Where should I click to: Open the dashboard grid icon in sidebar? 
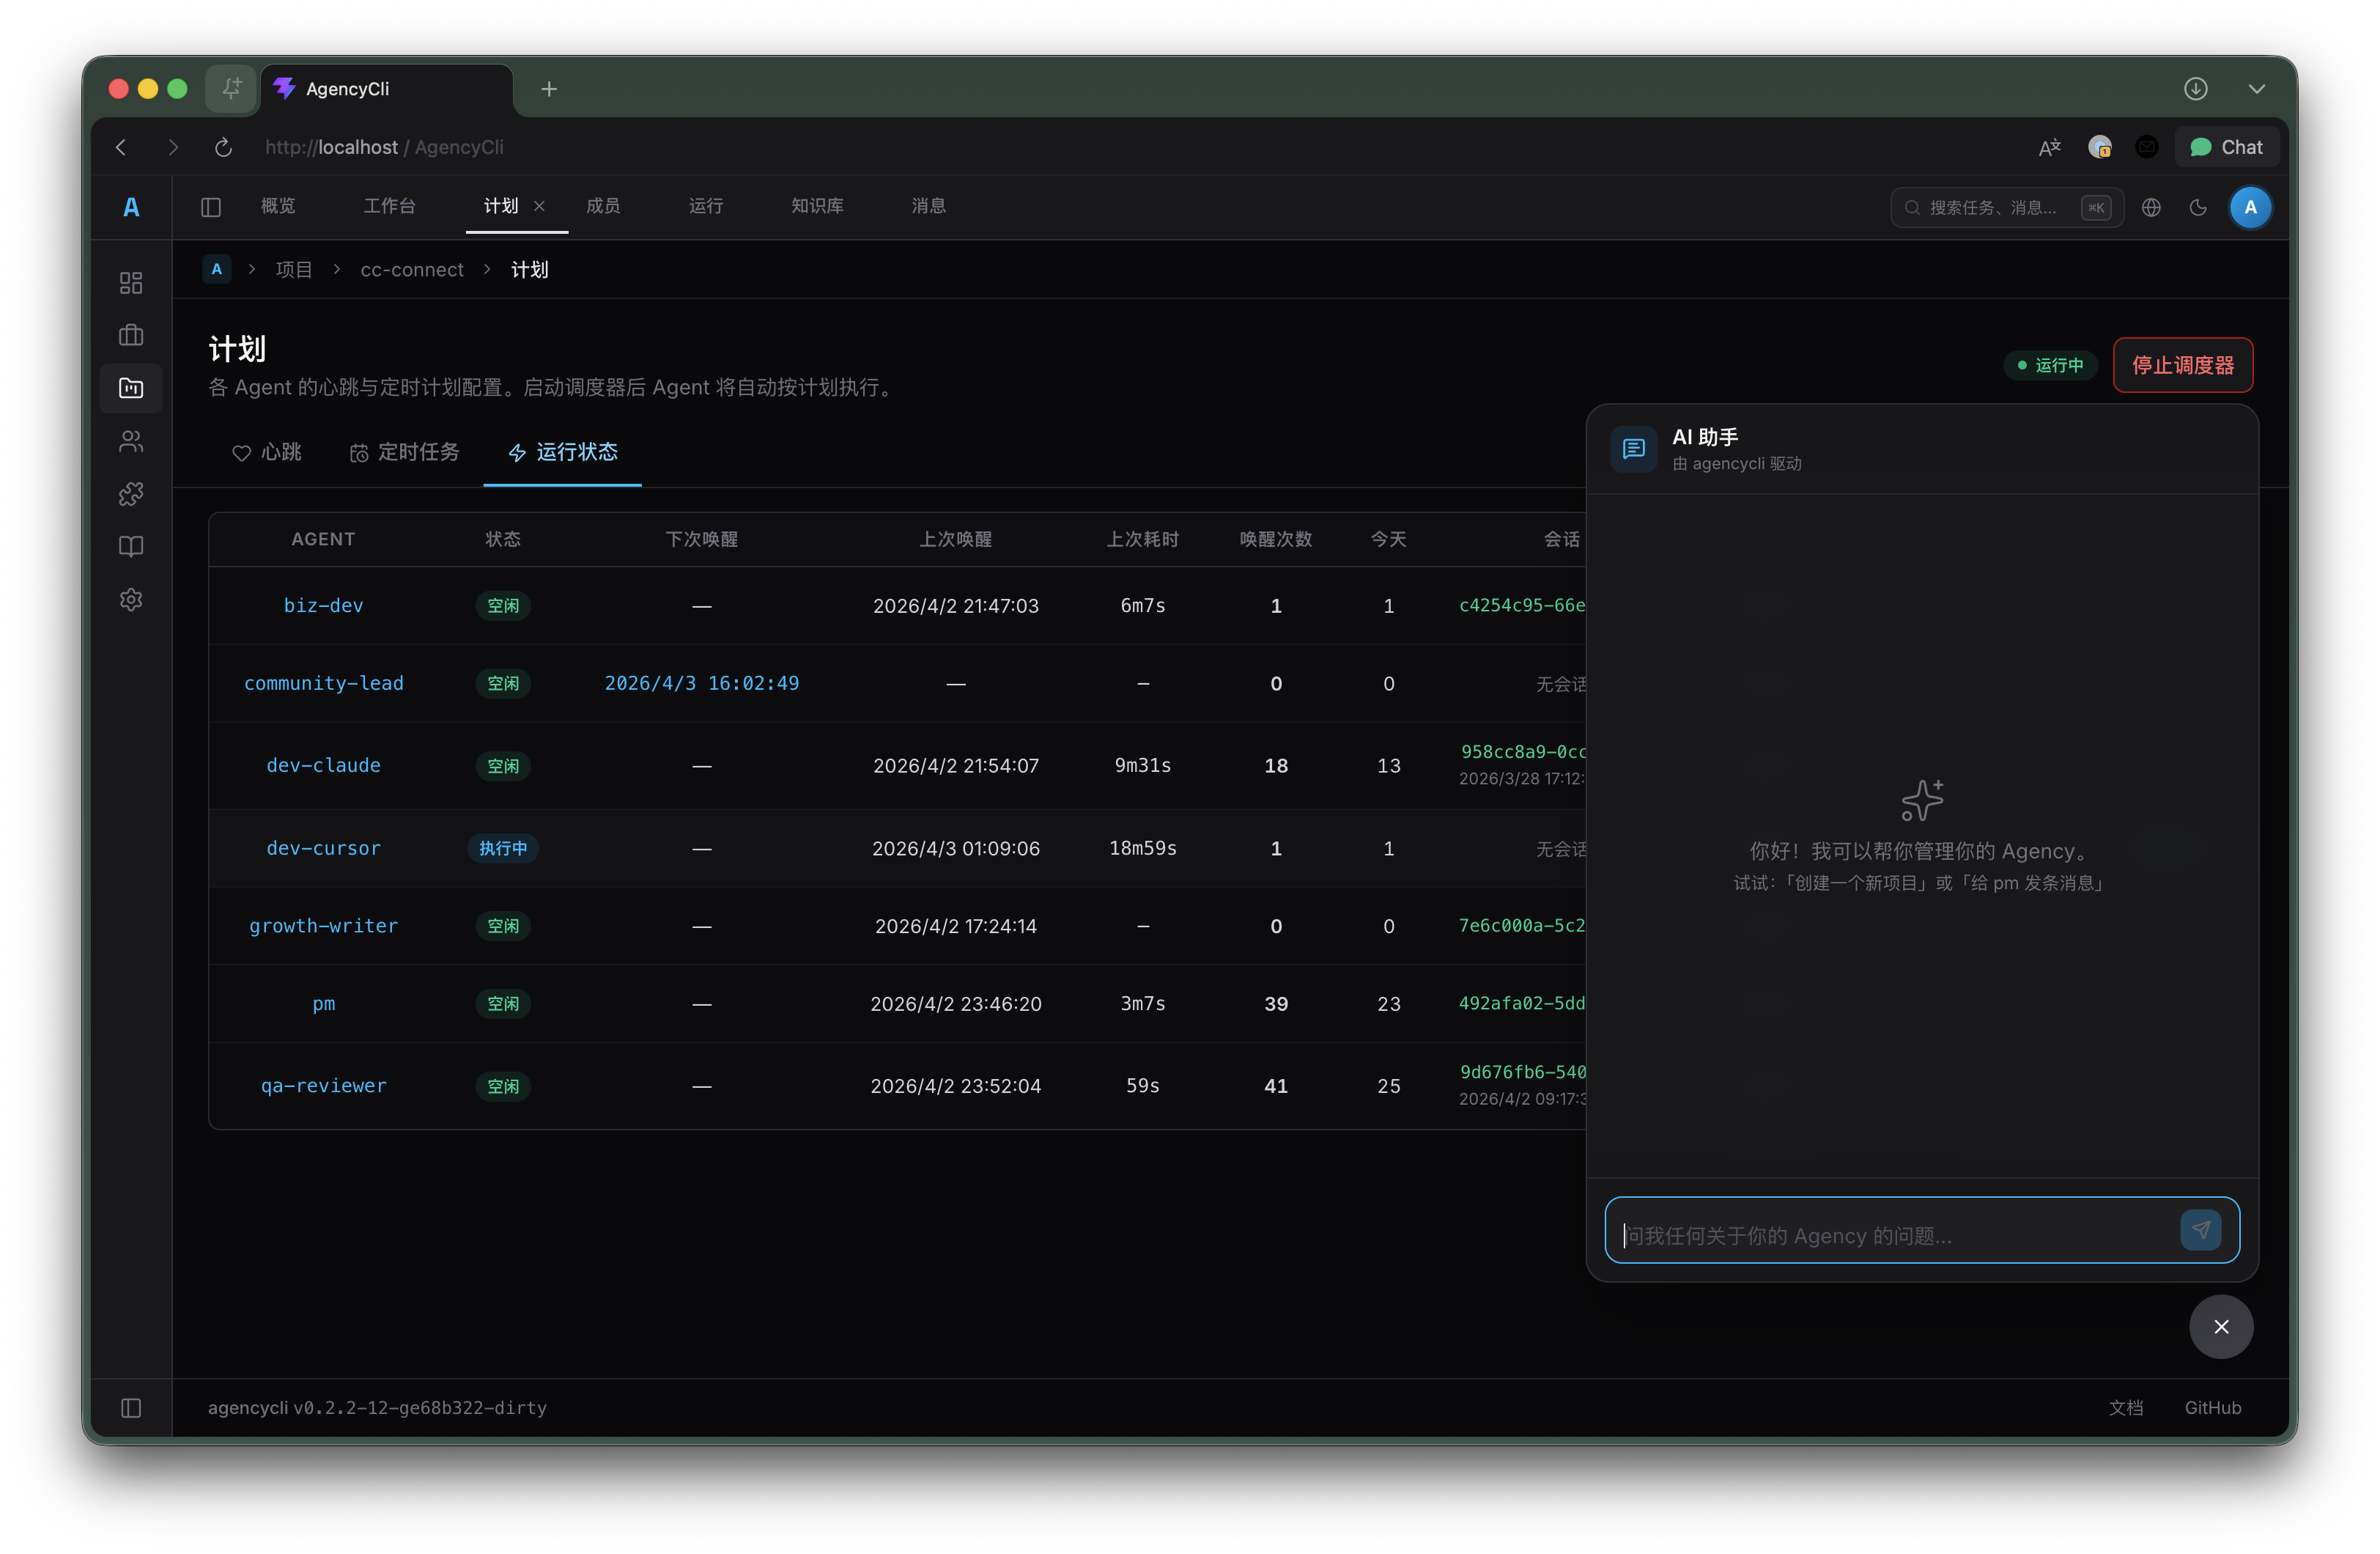[x=131, y=283]
